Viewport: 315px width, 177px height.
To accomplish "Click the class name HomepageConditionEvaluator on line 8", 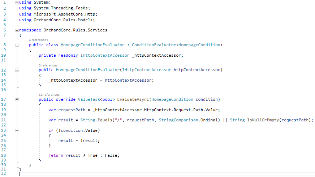I will (x=92, y=45).
